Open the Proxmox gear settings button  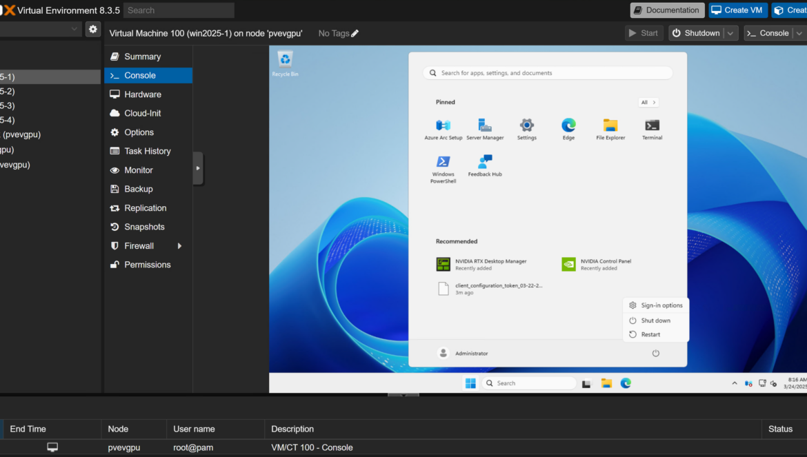click(x=92, y=30)
